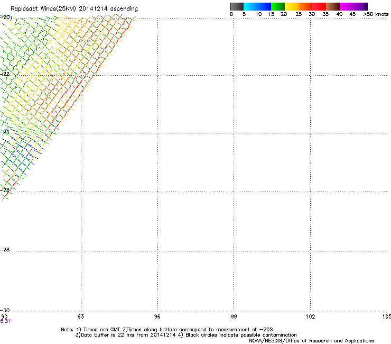The width and height of the screenshot is (391, 344).
Task: Click the brown 35-40 knots color band
Action: [x=333, y=6]
